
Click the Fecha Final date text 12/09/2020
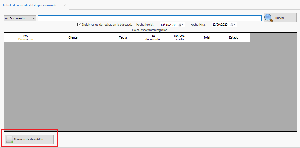click(x=220, y=25)
